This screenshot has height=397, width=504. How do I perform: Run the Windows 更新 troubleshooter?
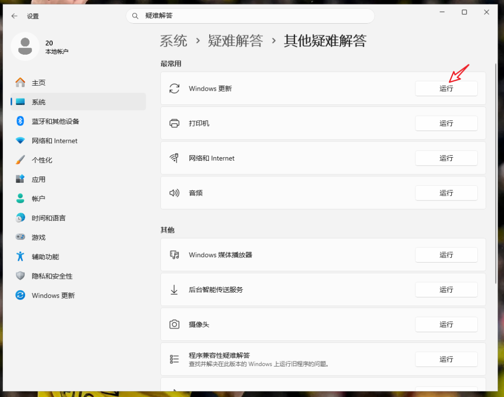pyautogui.click(x=446, y=89)
